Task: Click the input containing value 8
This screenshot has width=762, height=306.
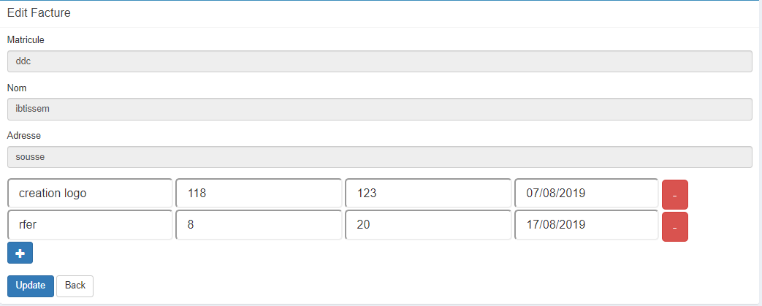Action: (259, 225)
